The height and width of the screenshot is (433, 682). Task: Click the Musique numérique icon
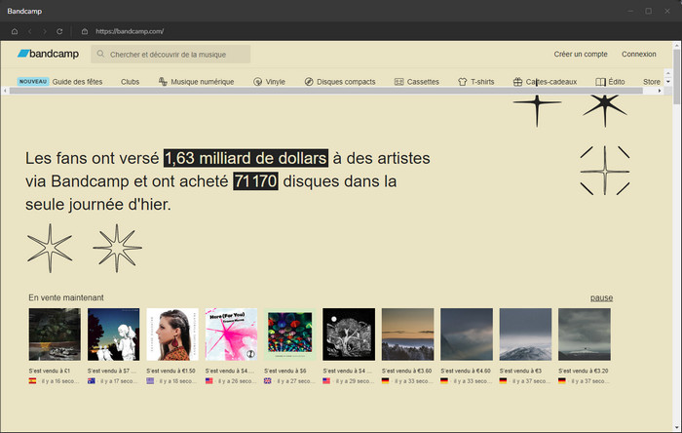(163, 81)
